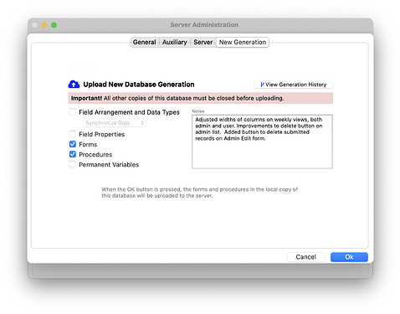400x314 pixels.
Task: Confirm upload with the Ok button
Action: coord(349,257)
